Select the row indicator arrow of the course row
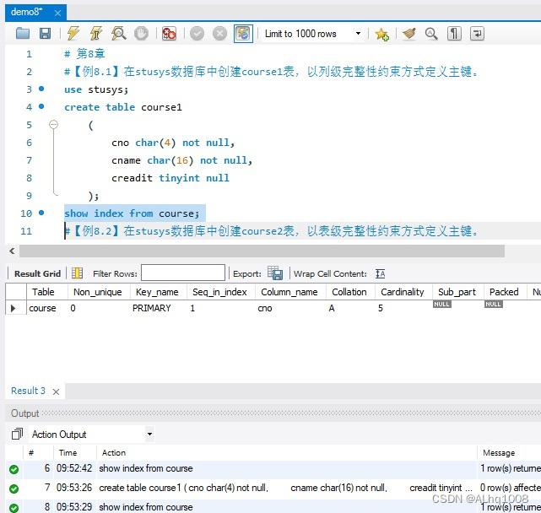This screenshot has height=513, width=541. [14, 308]
